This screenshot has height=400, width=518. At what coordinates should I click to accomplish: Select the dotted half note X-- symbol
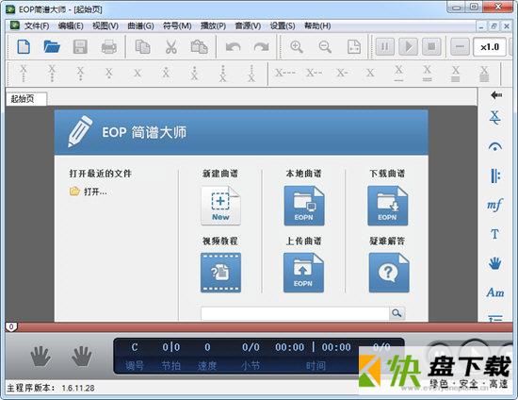314,73
